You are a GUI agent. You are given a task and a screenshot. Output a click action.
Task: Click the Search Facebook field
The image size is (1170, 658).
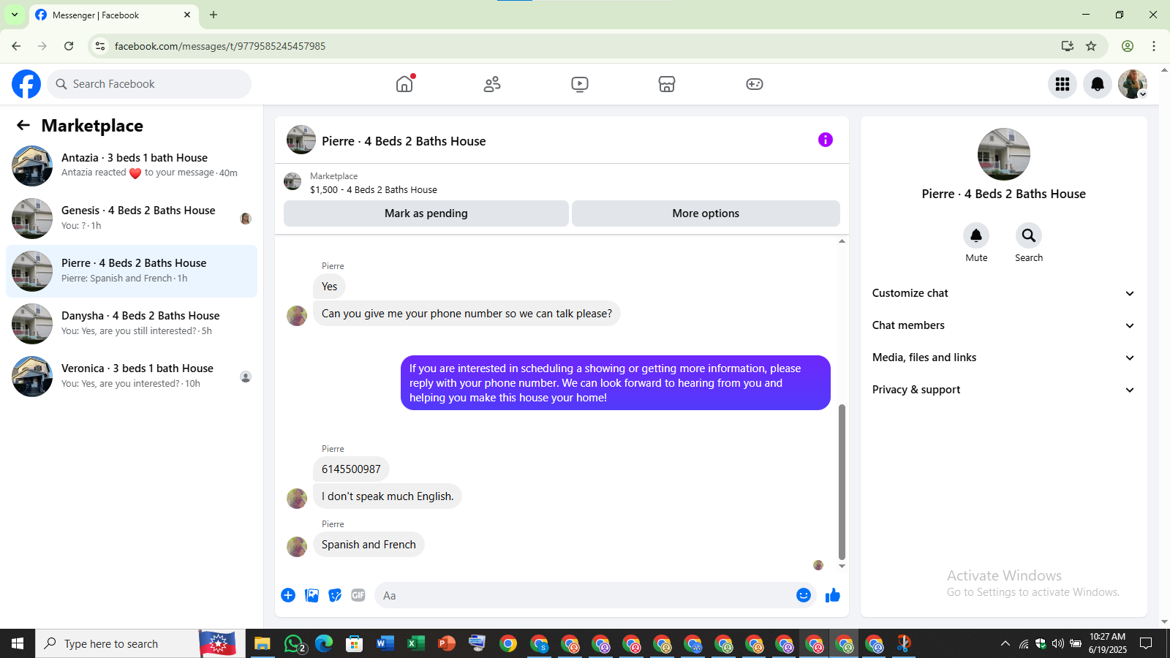pos(149,84)
